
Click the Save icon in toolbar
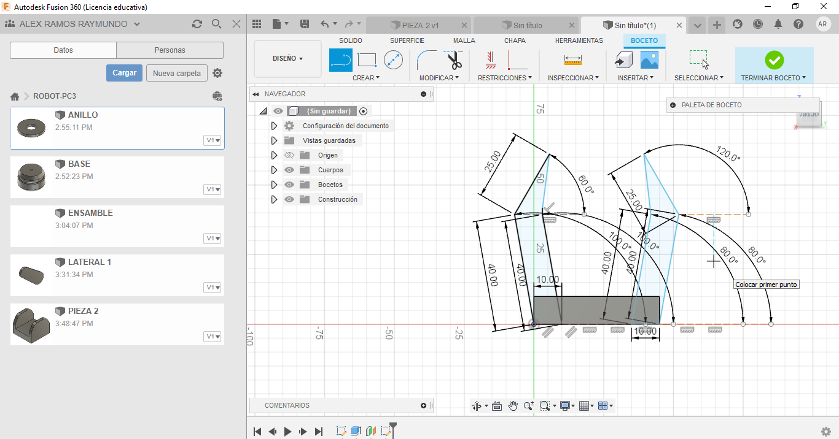tap(305, 25)
